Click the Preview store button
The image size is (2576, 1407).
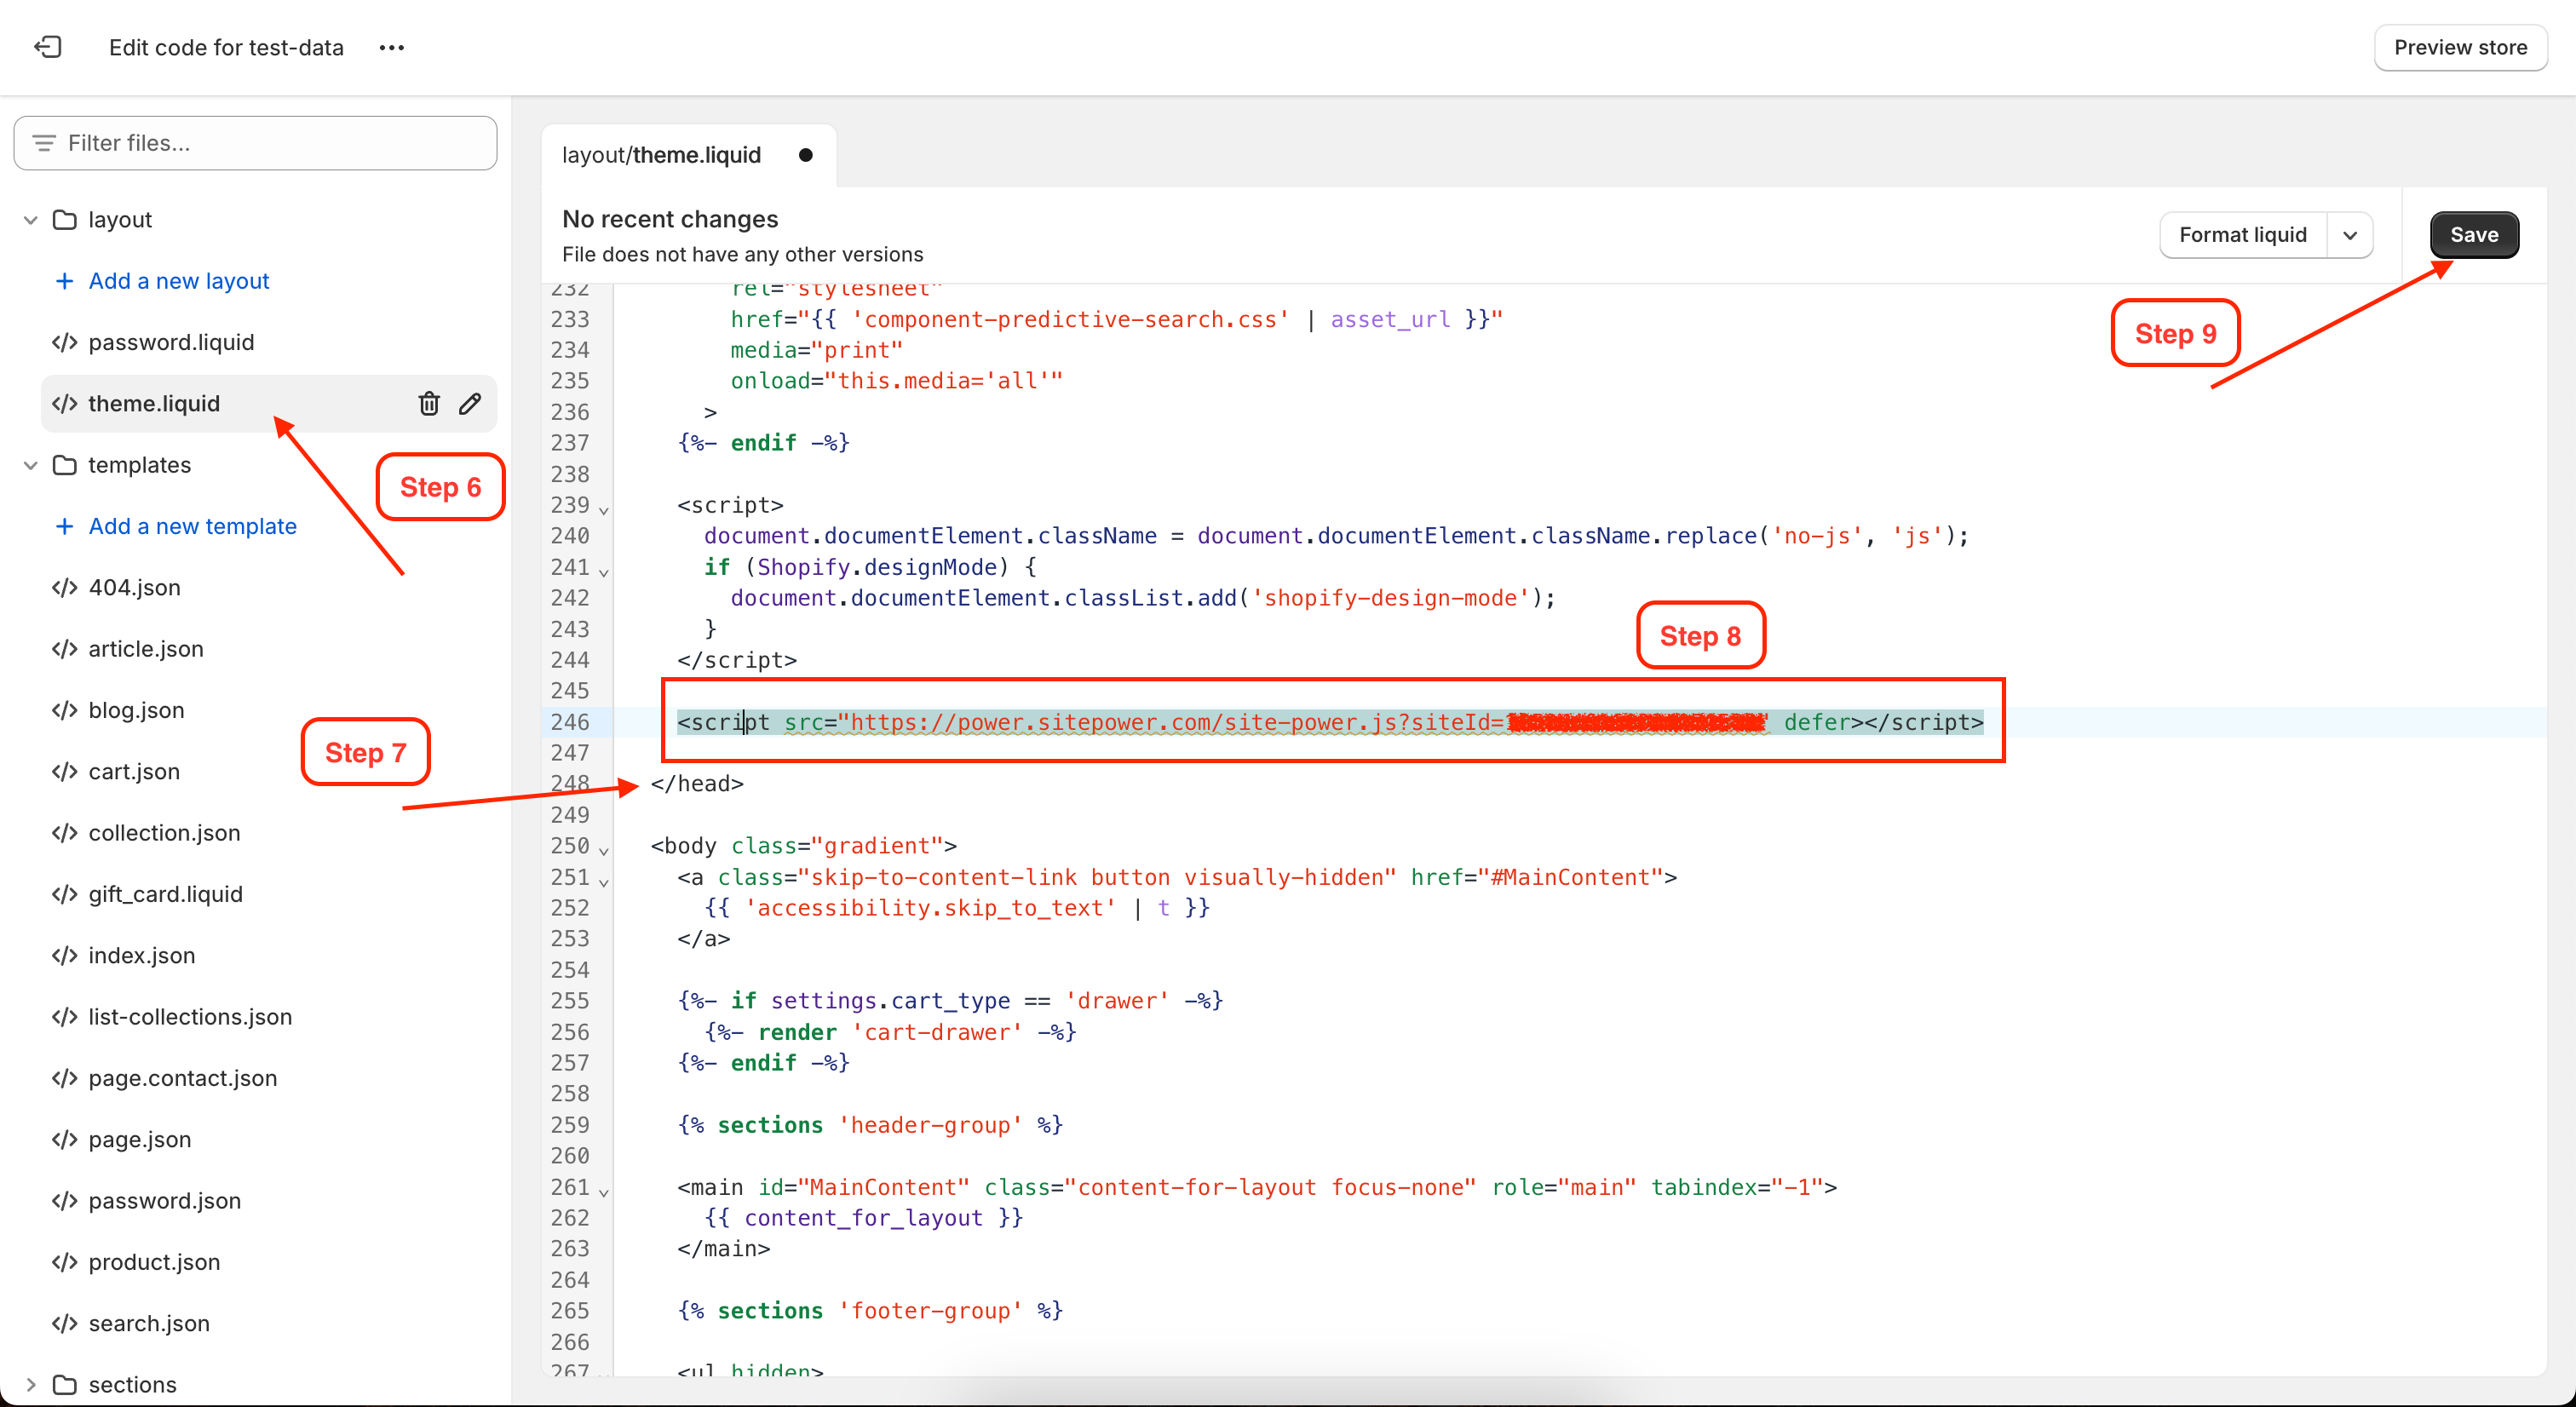click(x=2459, y=47)
